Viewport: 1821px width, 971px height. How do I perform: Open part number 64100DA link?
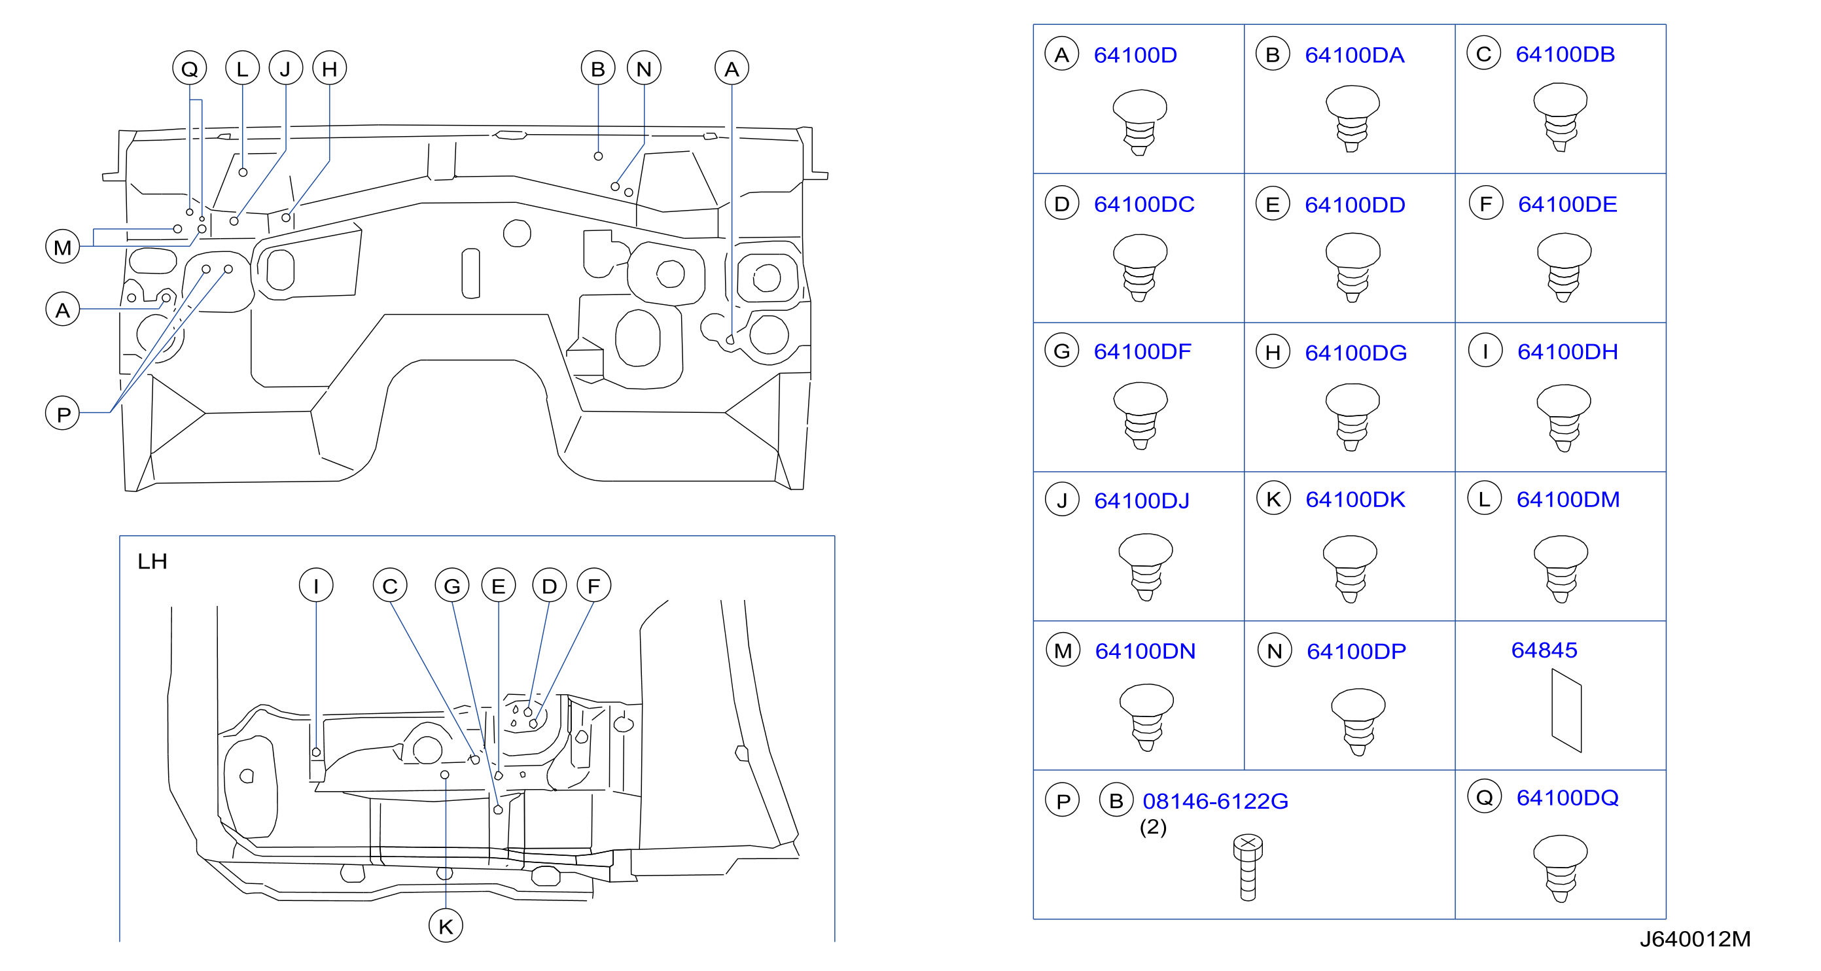(1354, 55)
